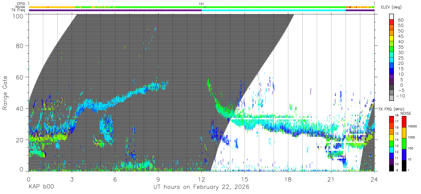Click the purple 10–11 MHz TX FRQ swatch

point(392,161)
